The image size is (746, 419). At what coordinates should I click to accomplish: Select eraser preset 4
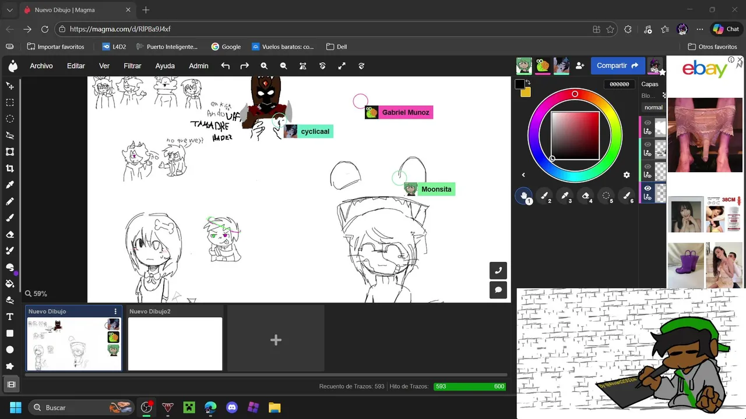pos(586,196)
